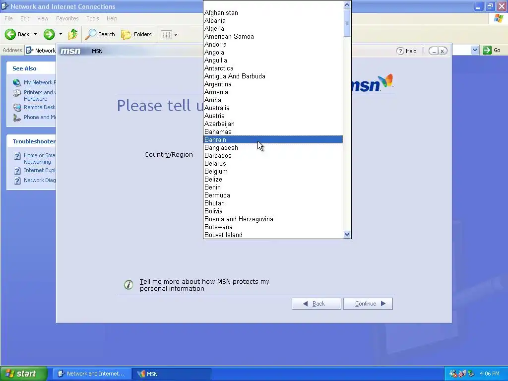Open the Back history dropdown arrow
This screenshot has height=381, width=508.
point(35,34)
